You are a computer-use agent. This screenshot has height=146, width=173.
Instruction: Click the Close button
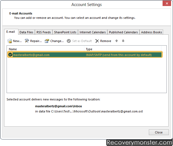click(x=159, y=132)
